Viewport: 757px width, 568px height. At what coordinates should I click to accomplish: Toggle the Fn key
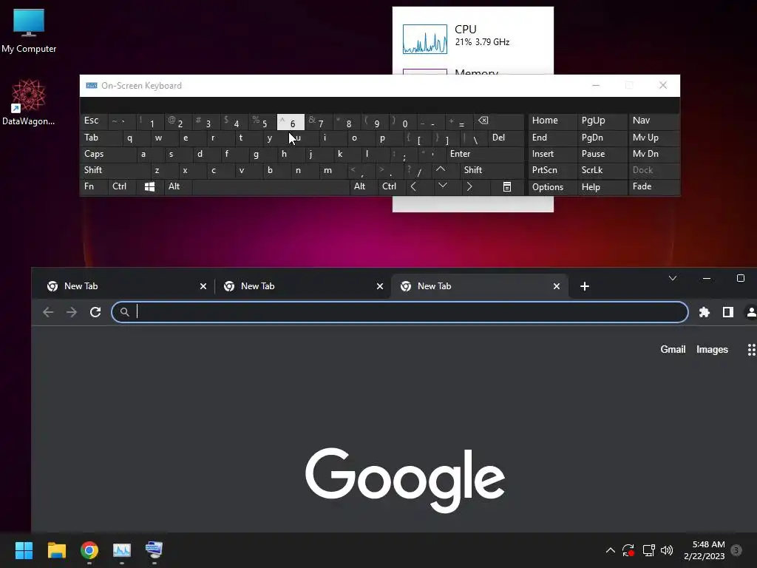click(x=94, y=186)
